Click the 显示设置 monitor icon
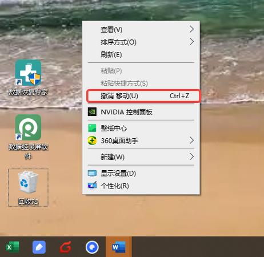The image size is (264, 257). [92, 173]
